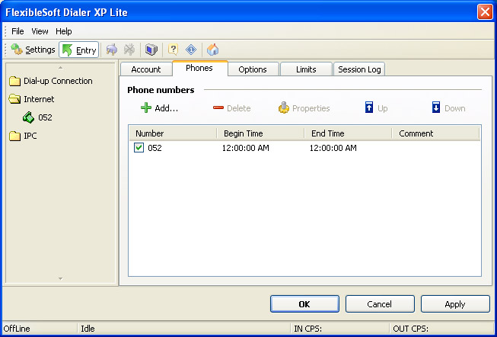The image size is (497, 337).
Task: Click the connect plug icon
Action: coord(112,50)
